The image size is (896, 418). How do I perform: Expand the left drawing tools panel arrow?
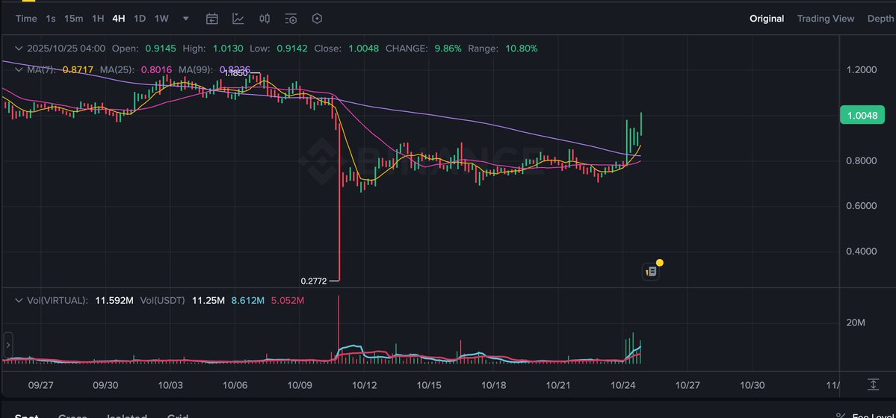click(x=8, y=346)
